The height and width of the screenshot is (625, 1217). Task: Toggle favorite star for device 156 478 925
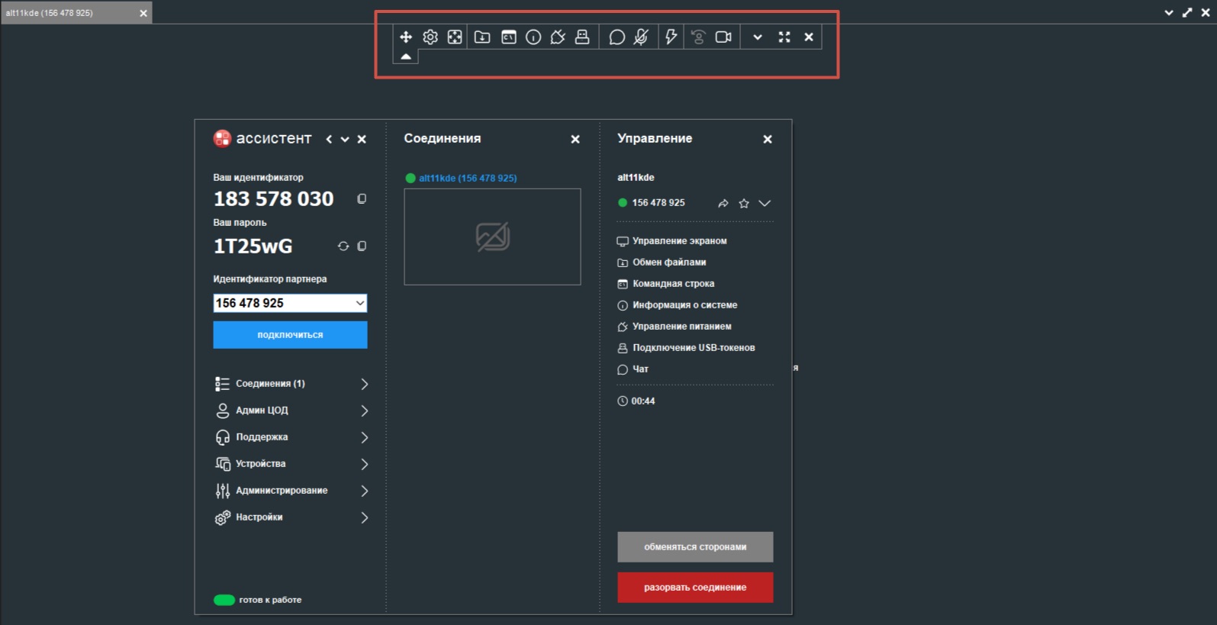pyautogui.click(x=744, y=203)
